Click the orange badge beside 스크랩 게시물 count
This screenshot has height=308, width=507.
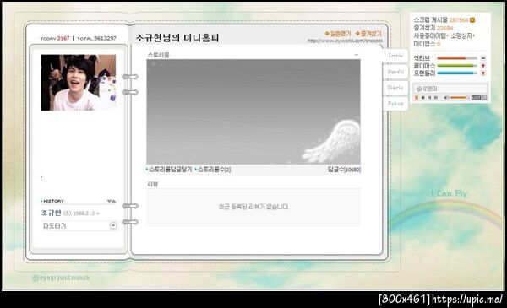pyautogui.click(x=472, y=20)
